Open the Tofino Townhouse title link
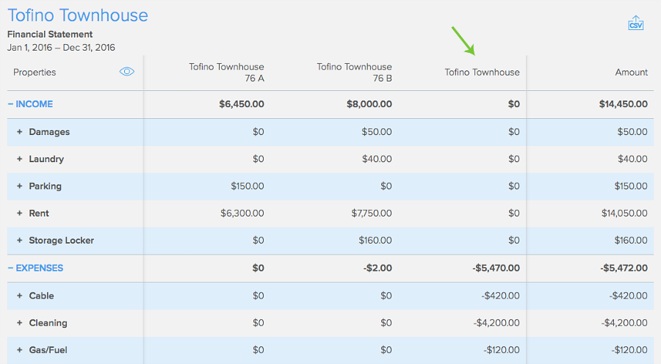Image resolution: width=661 pixels, height=364 pixels. 78,15
